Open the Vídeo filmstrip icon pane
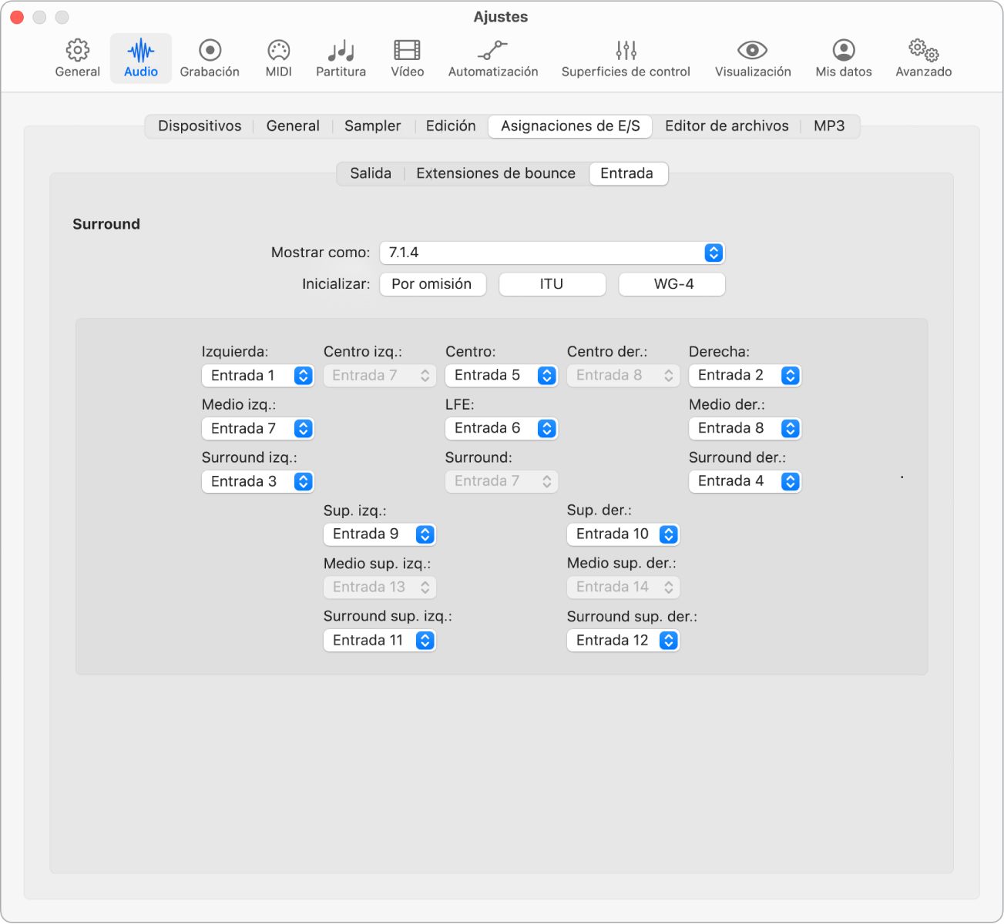The image size is (1004, 924). (x=407, y=51)
